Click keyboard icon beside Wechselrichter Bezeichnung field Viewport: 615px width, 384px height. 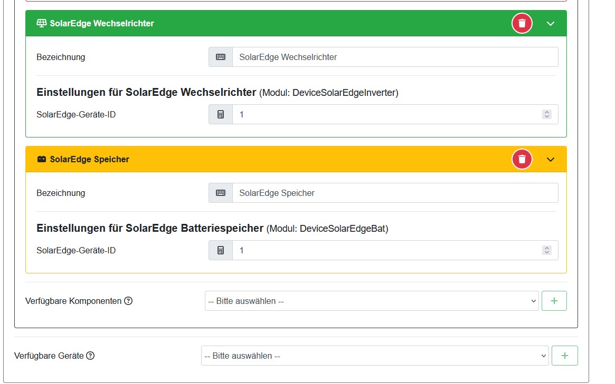pos(221,57)
